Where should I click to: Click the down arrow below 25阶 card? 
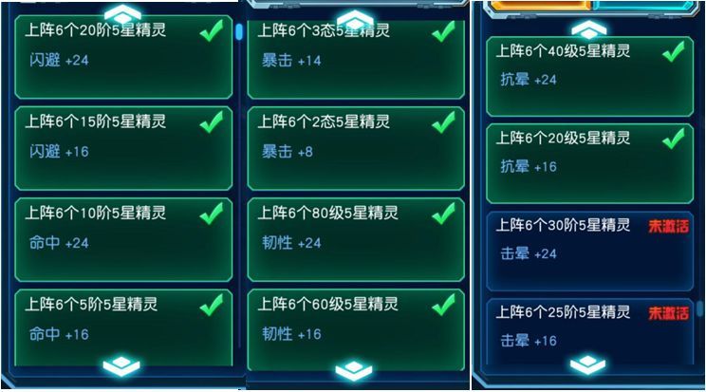(588, 364)
